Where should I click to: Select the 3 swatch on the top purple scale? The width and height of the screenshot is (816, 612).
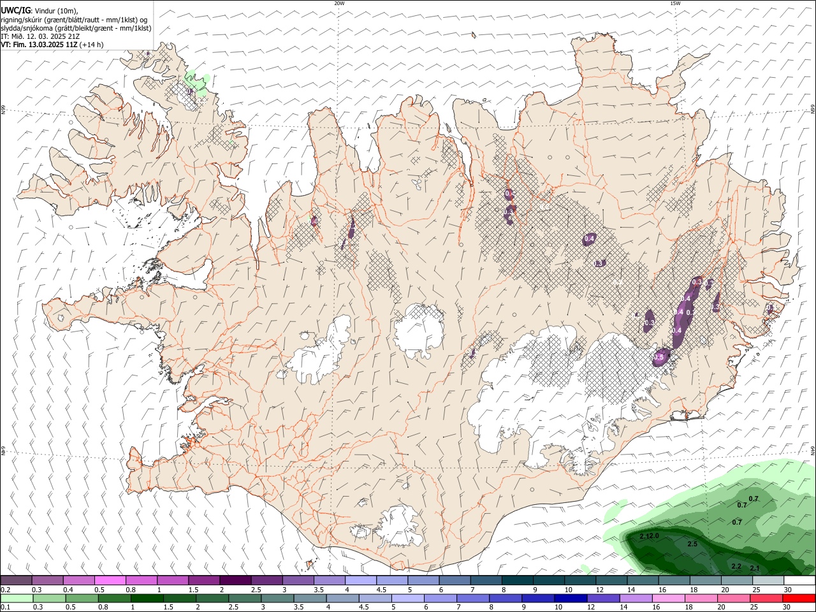pos(298,580)
